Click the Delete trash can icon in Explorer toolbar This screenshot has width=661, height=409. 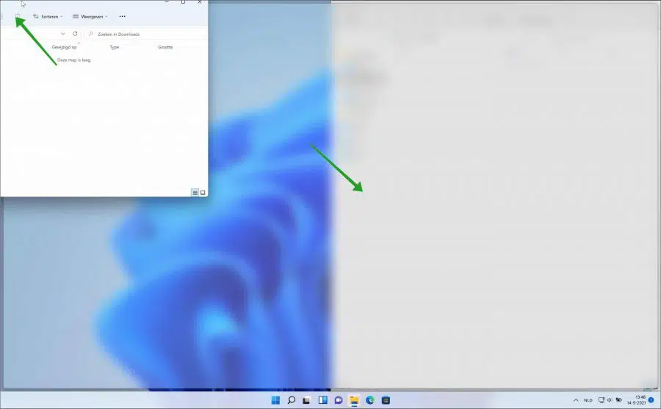coord(18,16)
